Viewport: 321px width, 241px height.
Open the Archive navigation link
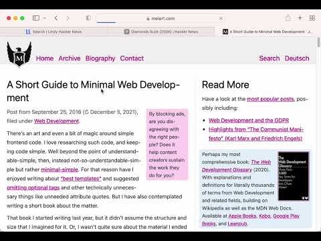point(70,58)
